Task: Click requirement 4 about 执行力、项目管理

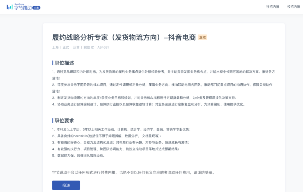Action: (116, 149)
